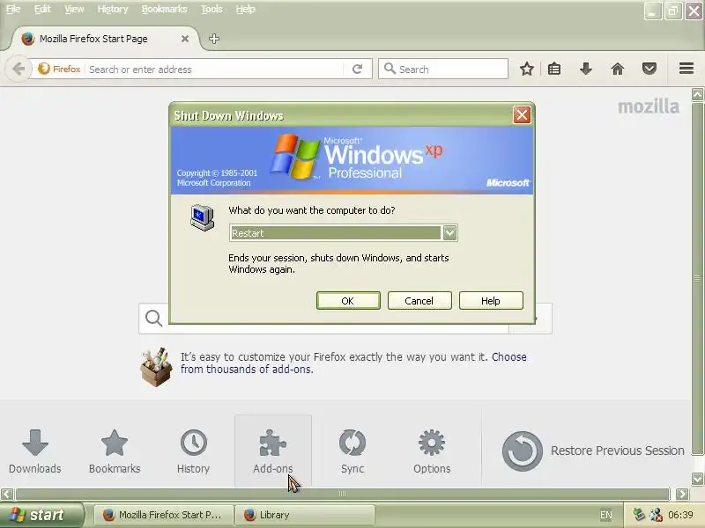Reload the page with the refresh icon
705x528 pixels.
pos(358,70)
